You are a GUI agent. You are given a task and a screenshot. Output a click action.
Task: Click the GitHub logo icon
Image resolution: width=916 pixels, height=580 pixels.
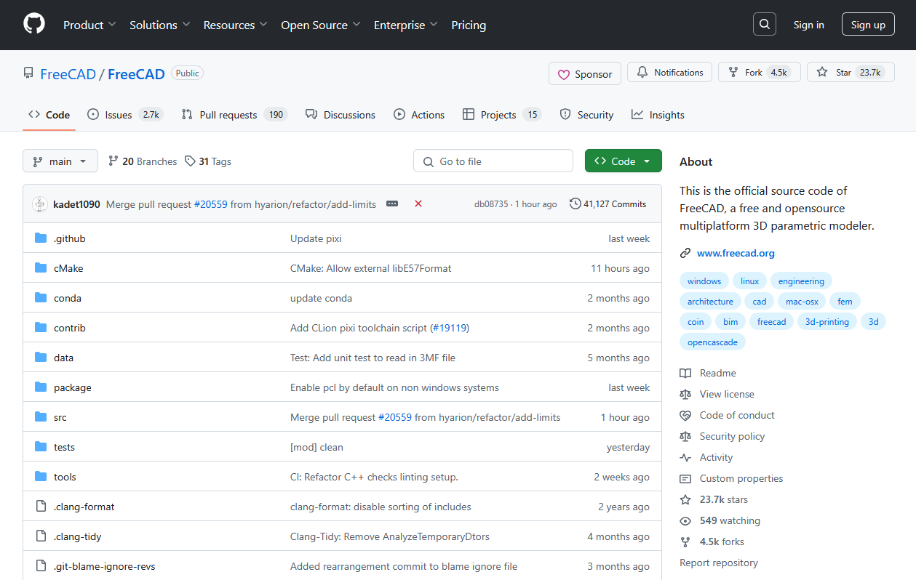[34, 25]
